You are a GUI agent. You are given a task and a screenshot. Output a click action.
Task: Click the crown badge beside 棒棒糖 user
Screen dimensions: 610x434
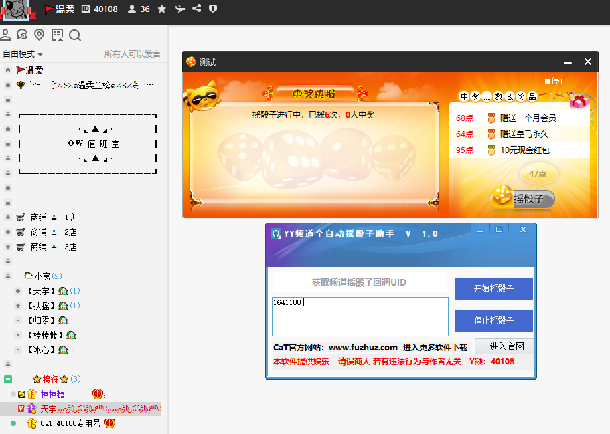(98, 394)
